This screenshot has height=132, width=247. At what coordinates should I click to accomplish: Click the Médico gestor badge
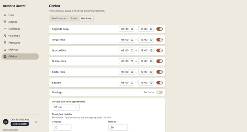pyautogui.click(x=20, y=124)
